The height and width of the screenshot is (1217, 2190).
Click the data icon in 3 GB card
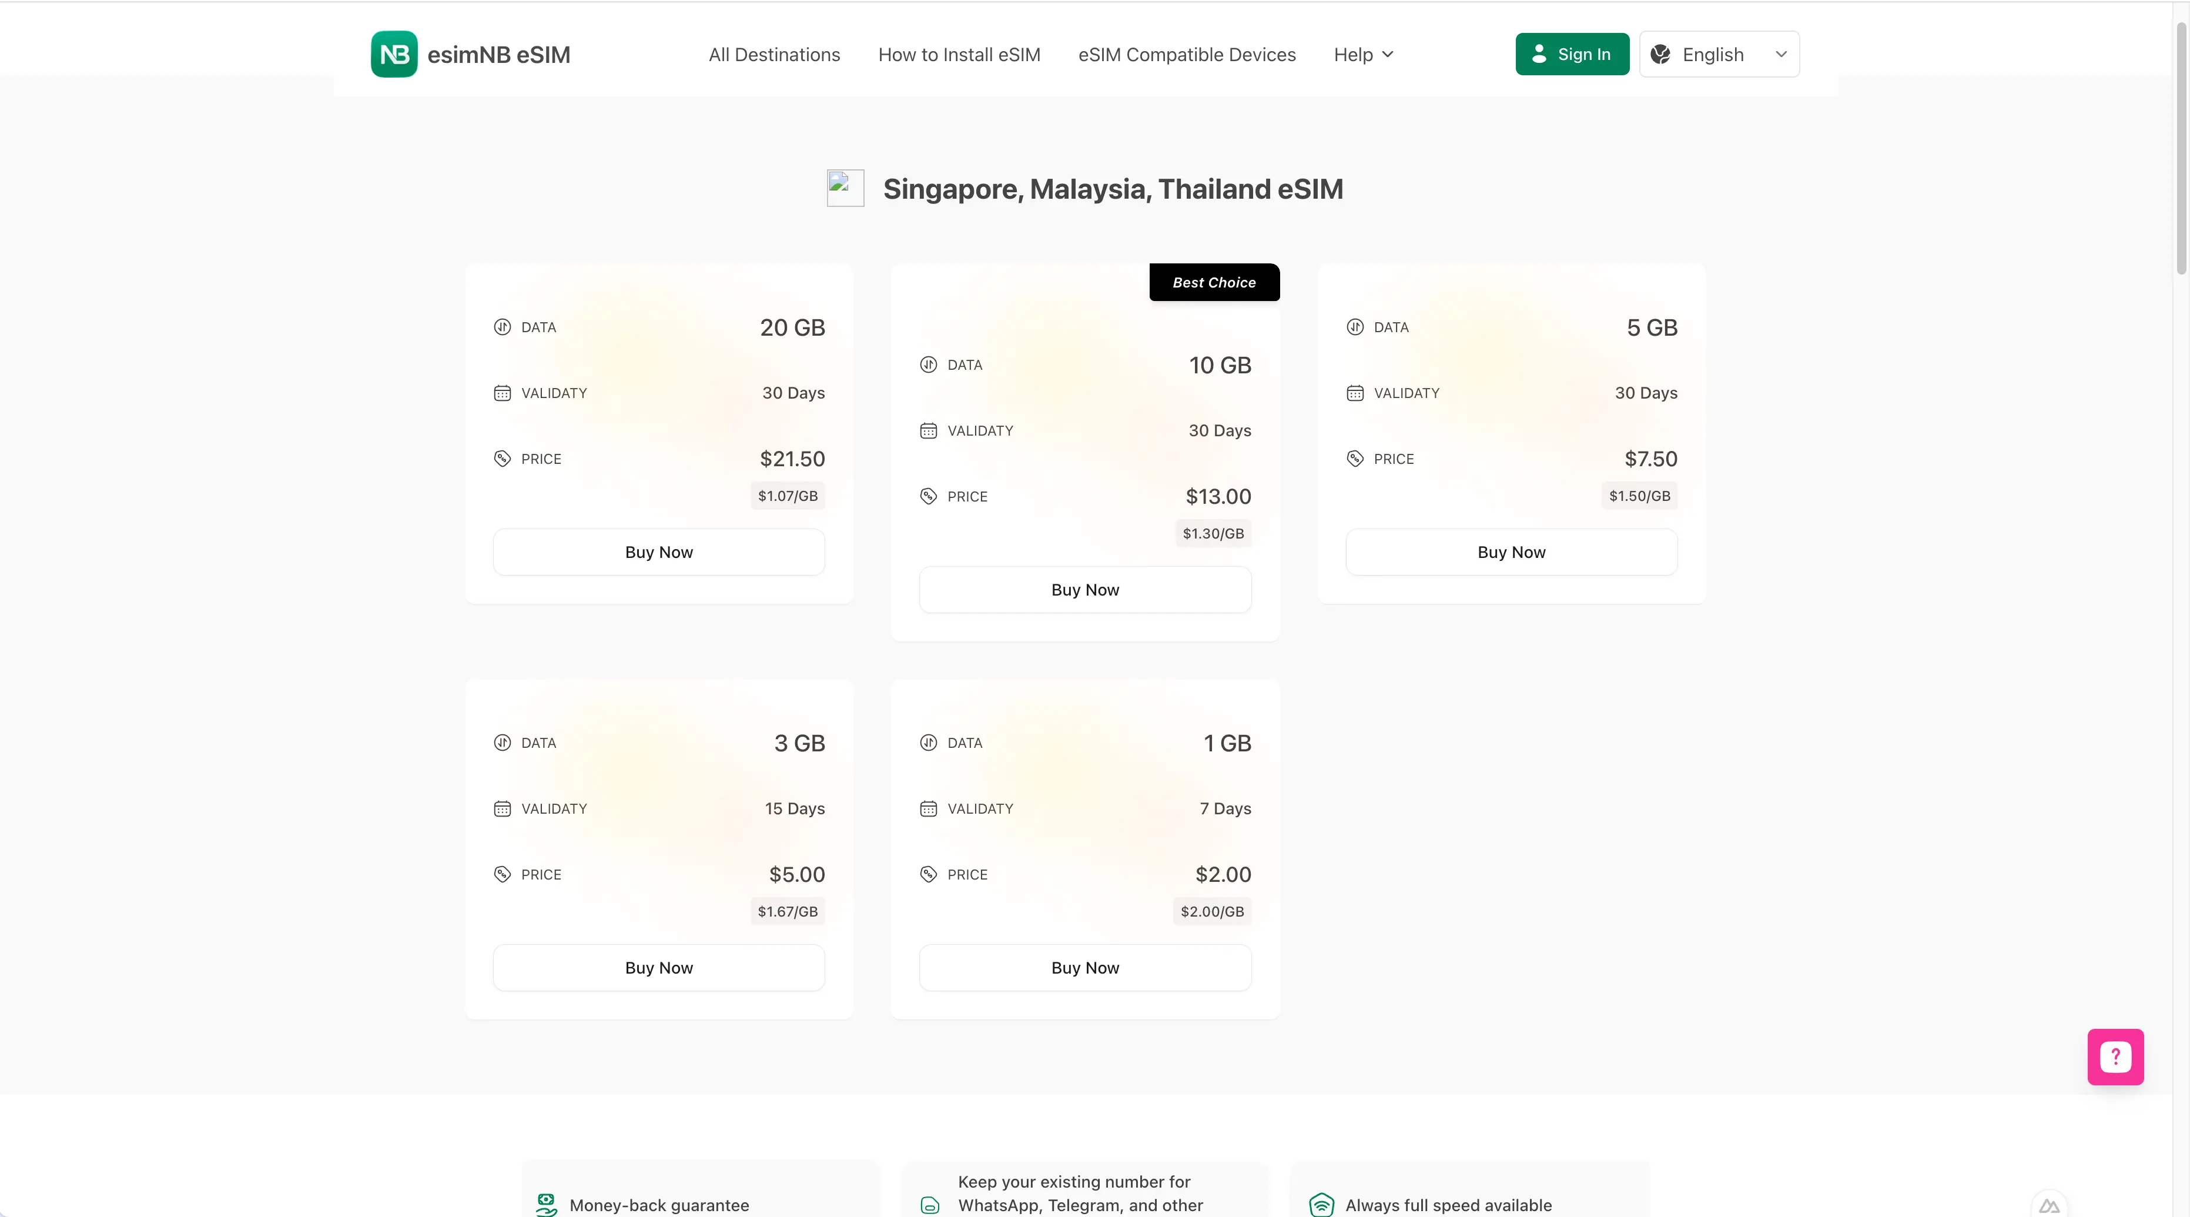503,743
